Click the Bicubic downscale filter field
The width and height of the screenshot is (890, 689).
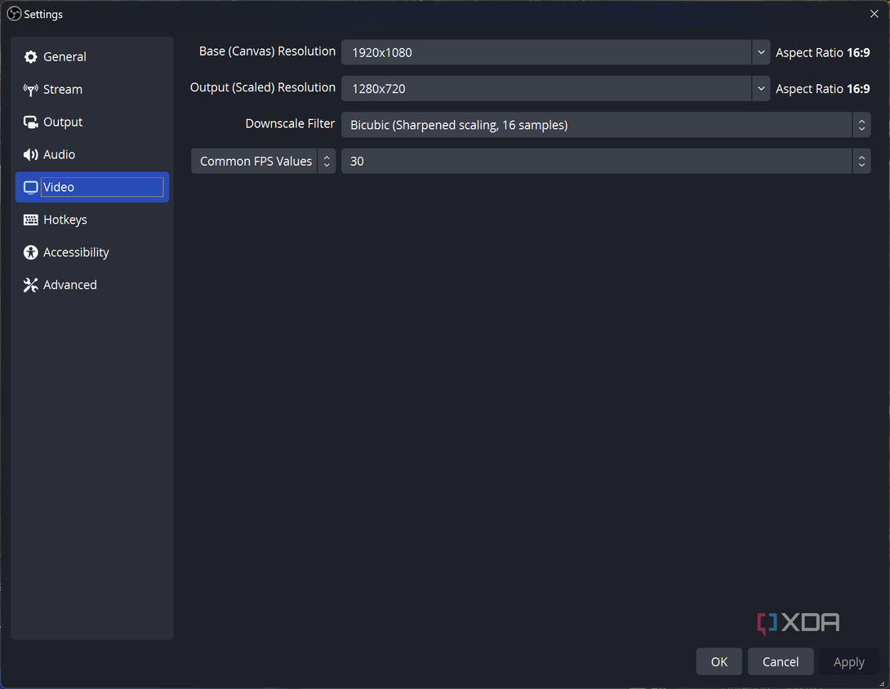pos(597,125)
